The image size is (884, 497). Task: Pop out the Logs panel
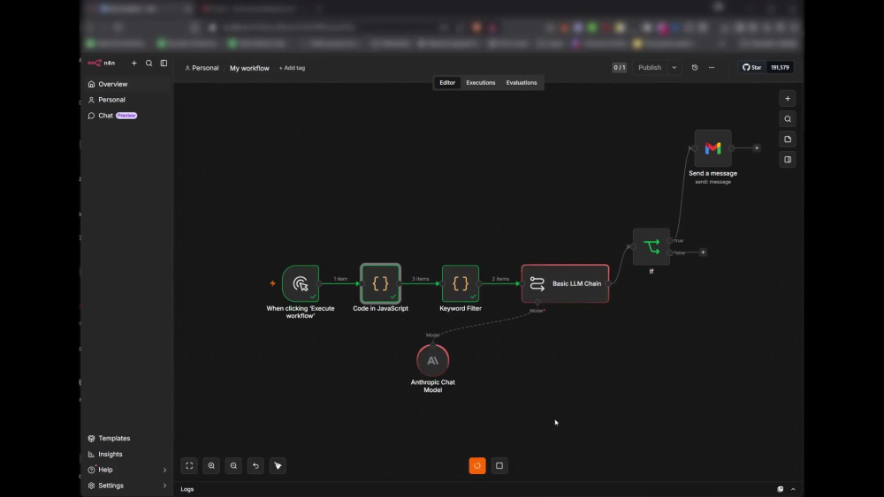coord(781,489)
